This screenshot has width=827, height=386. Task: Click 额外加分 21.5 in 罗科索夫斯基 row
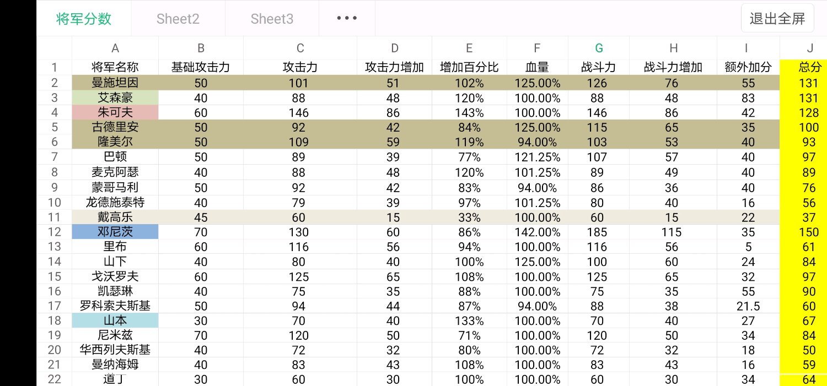[748, 306]
